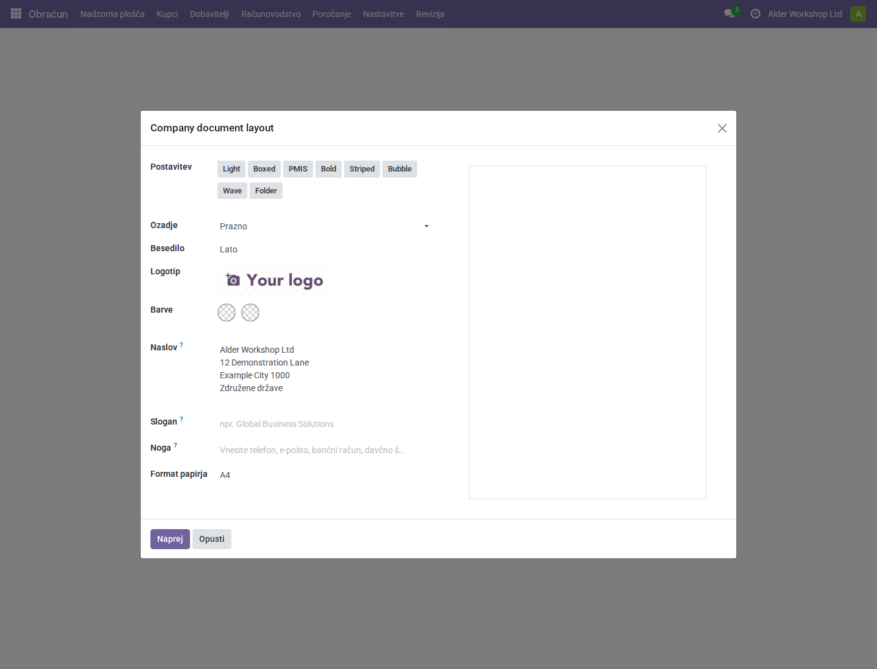Image resolution: width=877 pixels, height=669 pixels.
Task: Click the Naprej button
Action: (x=170, y=539)
